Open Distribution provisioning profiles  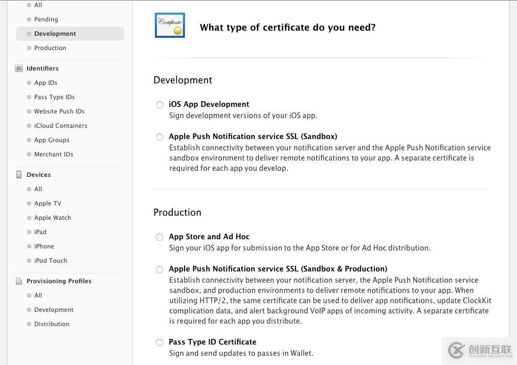[x=52, y=324]
